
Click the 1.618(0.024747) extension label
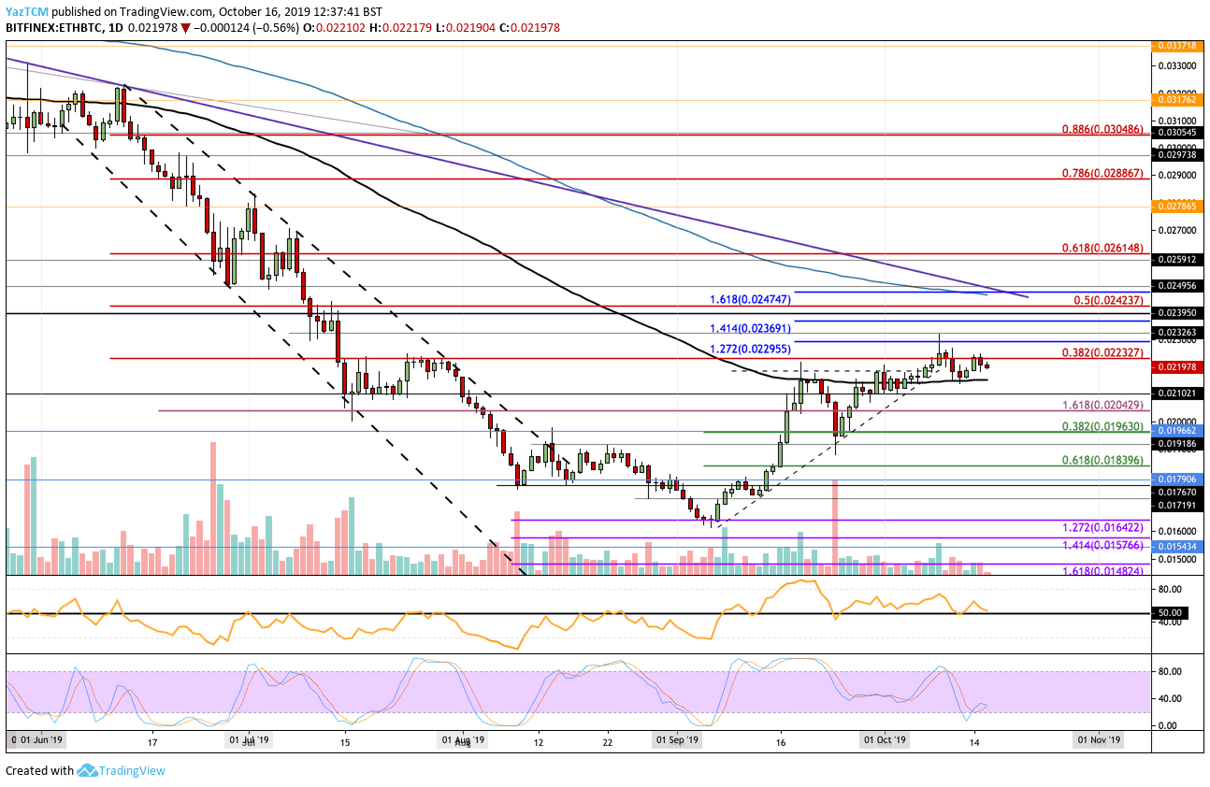[x=750, y=299]
